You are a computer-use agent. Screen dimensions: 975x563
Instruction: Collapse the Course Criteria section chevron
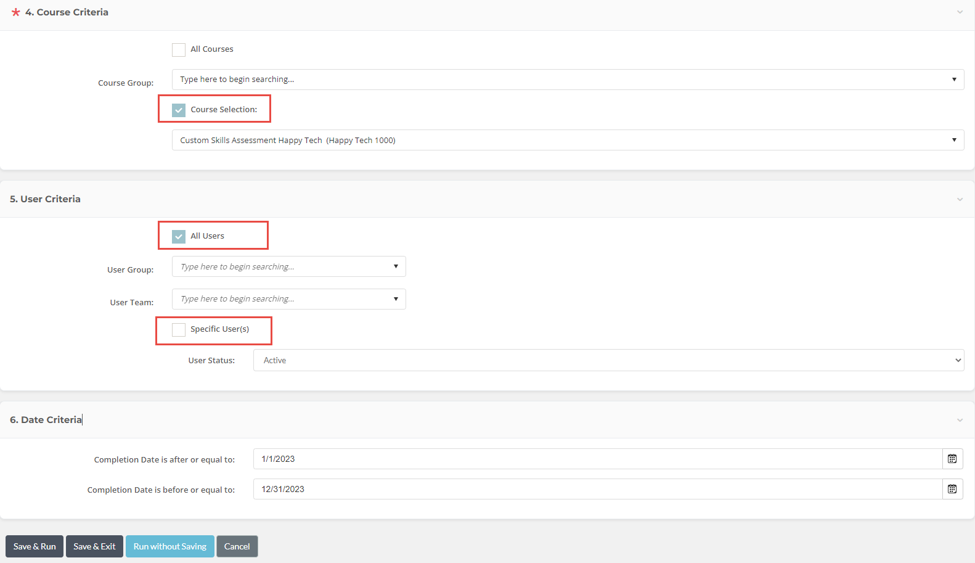tap(960, 12)
